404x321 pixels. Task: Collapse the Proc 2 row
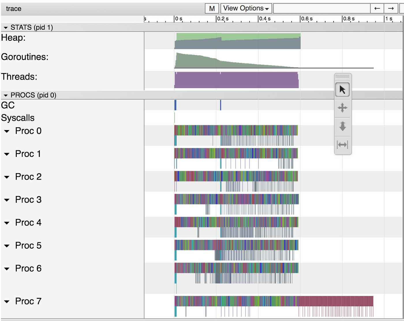pos(7,177)
